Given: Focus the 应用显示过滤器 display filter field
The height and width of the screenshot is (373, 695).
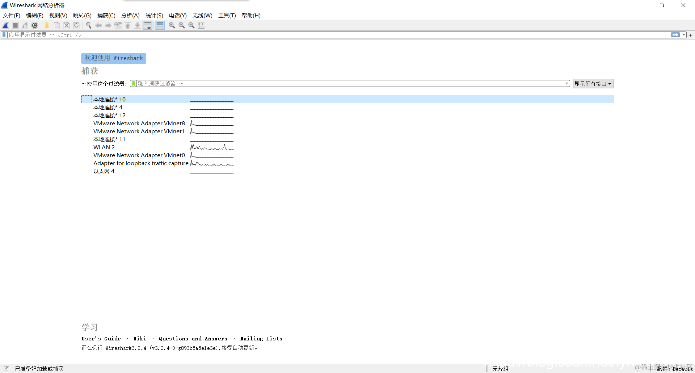Looking at the screenshot, I should [x=339, y=35].
